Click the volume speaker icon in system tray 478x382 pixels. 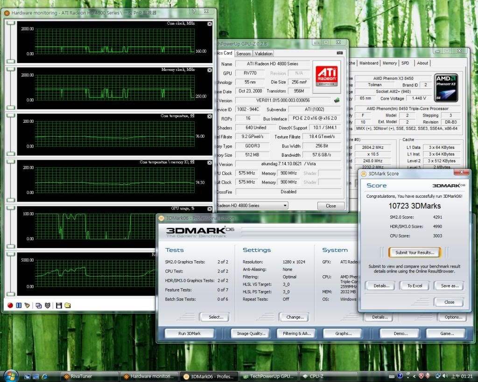point(445,376)
